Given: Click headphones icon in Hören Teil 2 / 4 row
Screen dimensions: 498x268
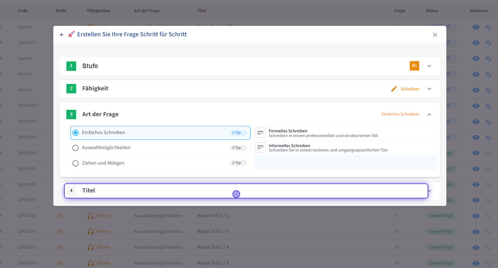Looking at the screenshot, I should 91,248.
